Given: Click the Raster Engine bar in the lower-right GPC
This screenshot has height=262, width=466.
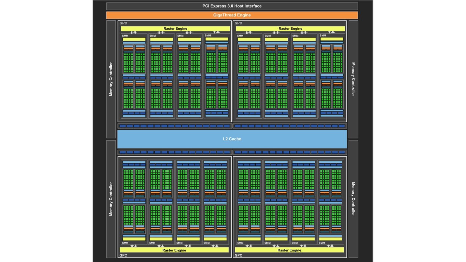Looking at the screenshot, I should tap(289, 250).
